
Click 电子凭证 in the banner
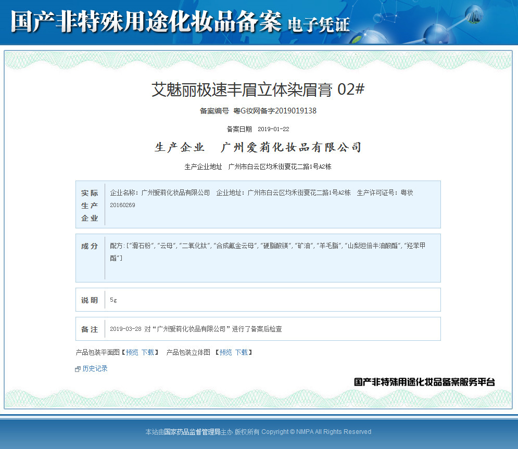[319, 25]
